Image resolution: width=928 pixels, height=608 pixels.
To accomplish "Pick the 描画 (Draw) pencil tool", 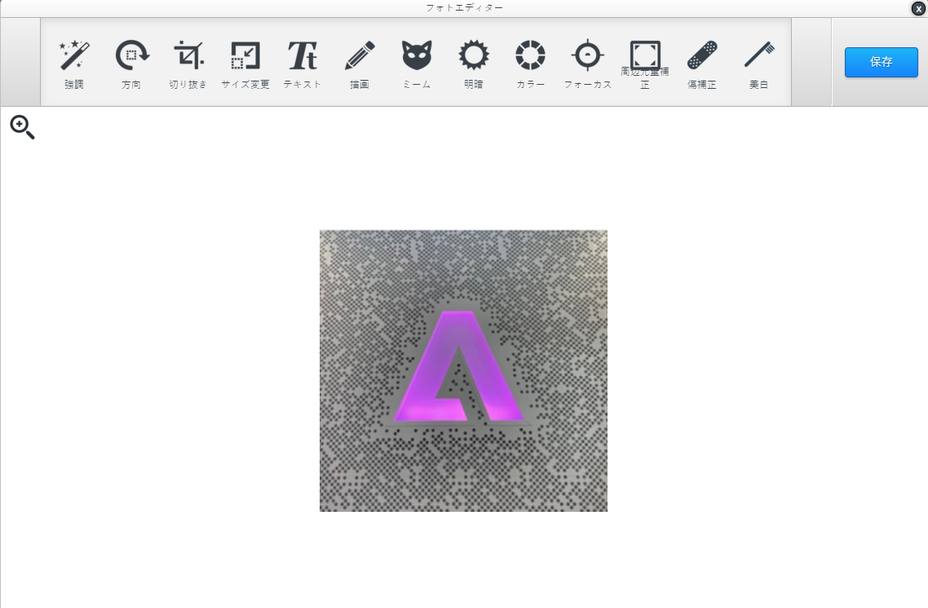I will tap(360, 64).
